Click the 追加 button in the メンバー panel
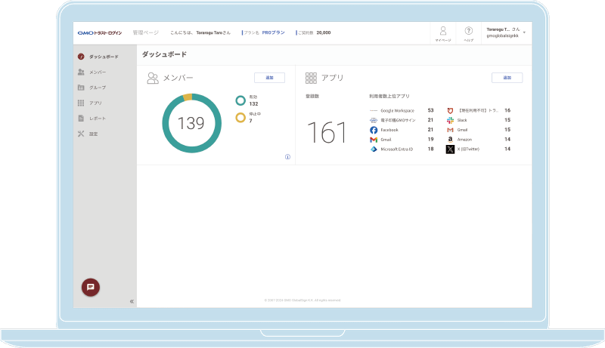This screenshot has height=348, width=605. [x=269, y=78]
